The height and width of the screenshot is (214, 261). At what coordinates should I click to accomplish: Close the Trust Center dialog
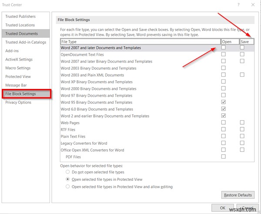pyautogui.click(x=253, y=5)
